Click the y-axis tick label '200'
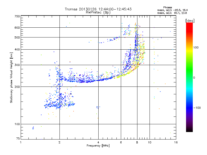207x155 pixels. [x=17, y=87]
